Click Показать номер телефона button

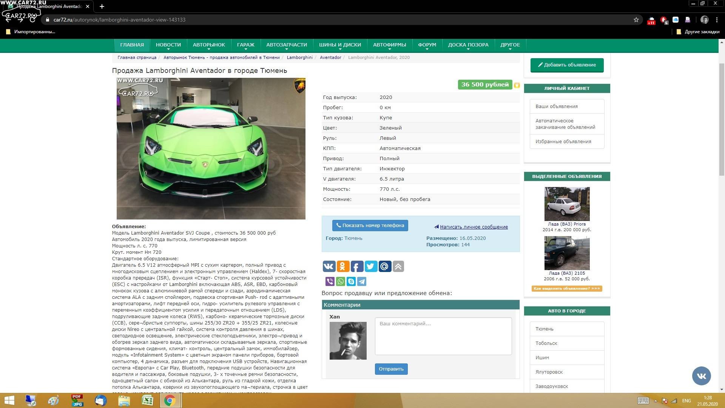tap(370, 226)
